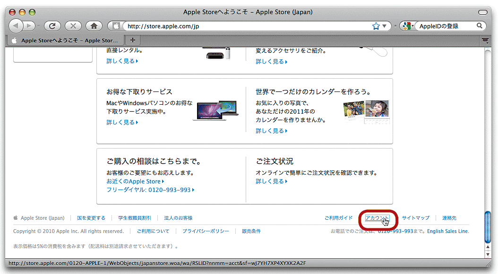Click the Apple logo in footer
Viewport: 498px width, 274px height.
pos(16,217)
